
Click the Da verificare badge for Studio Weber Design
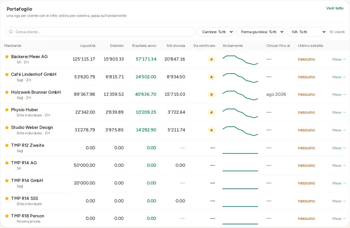(x=211, y=130)
